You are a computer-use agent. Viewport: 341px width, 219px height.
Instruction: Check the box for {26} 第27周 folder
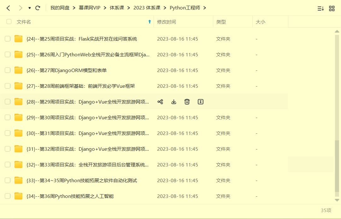pyautogui.click(x=8, y=70)
